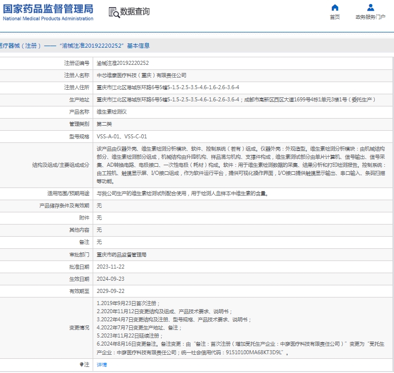Click the 型号规格 label
Screen dimensions: 394x373
click(79, 136)
